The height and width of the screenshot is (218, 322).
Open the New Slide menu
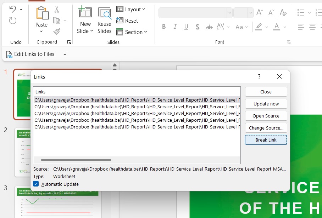tap(85, 28)
